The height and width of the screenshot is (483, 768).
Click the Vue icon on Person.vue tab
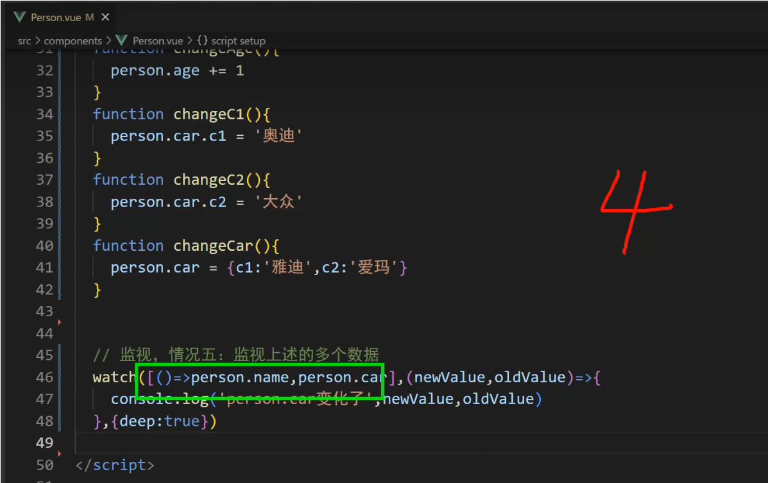[20, 17]
